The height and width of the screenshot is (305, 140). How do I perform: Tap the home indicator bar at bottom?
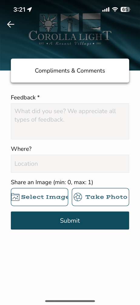tap(70, 301)
